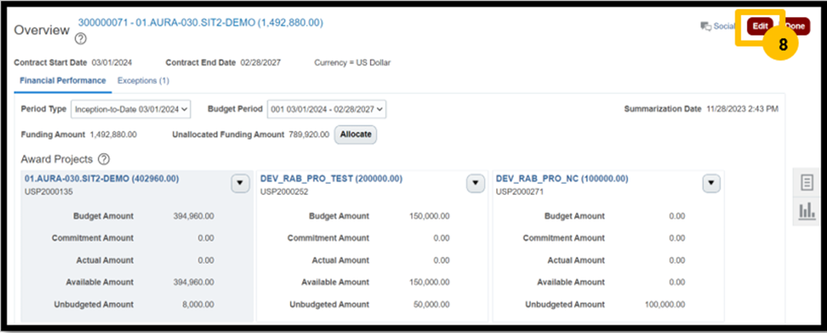Click the USP2000135 project number
This screenshot has width=827, height=333.
pyautogui.click(x=48, y=191)
